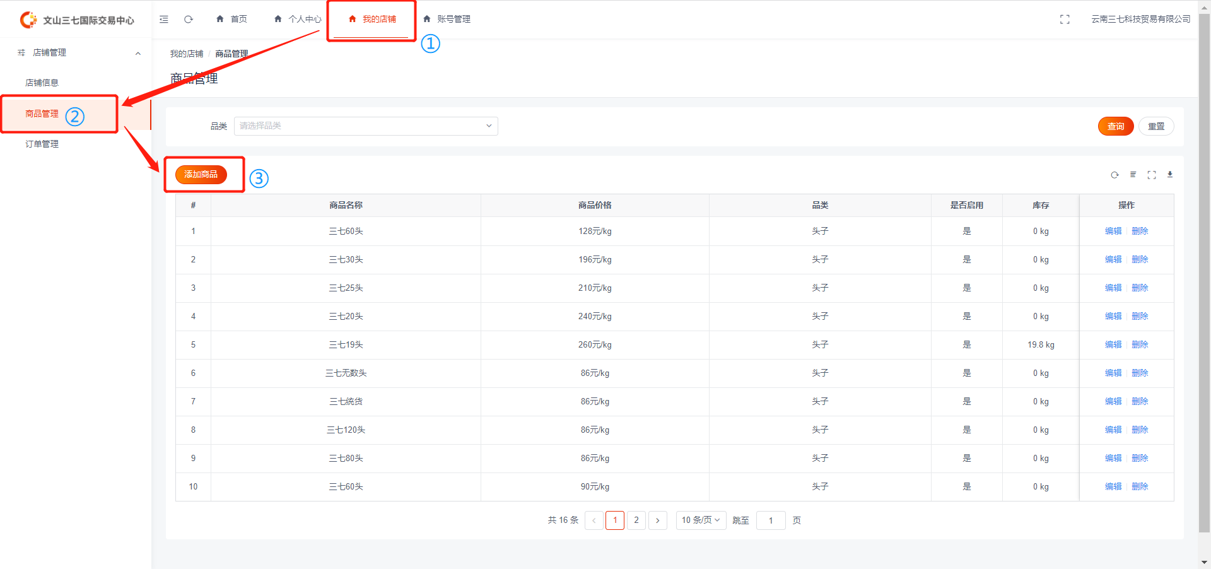Edit the 三七80头 product
1211x569 pixels.
point(1113,459)
